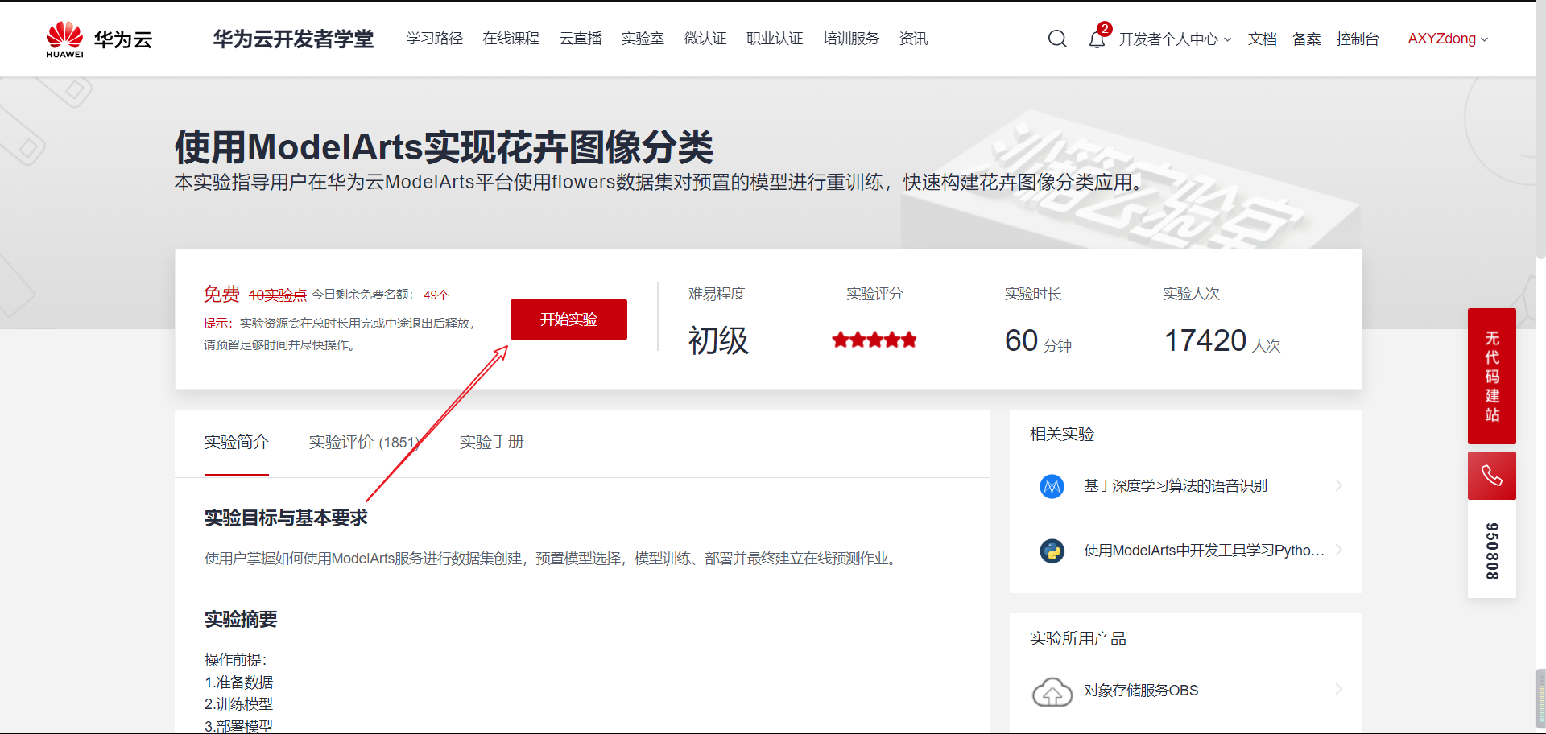Click the 950808 hotline number
Image resolution: width=1546 pixels, height=734 pixels.
pos(1492,551)
